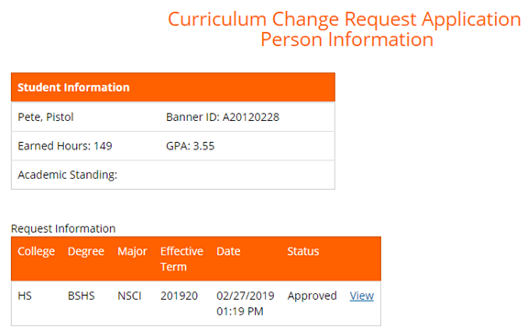Click the Degree column header

pyautogui.click(x=86, y=251)
